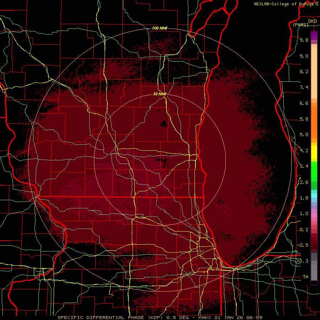Click the 9.0 scale value
Image resolution: width=320 pixels, height=320 pixels.
[x=304, y=56]
